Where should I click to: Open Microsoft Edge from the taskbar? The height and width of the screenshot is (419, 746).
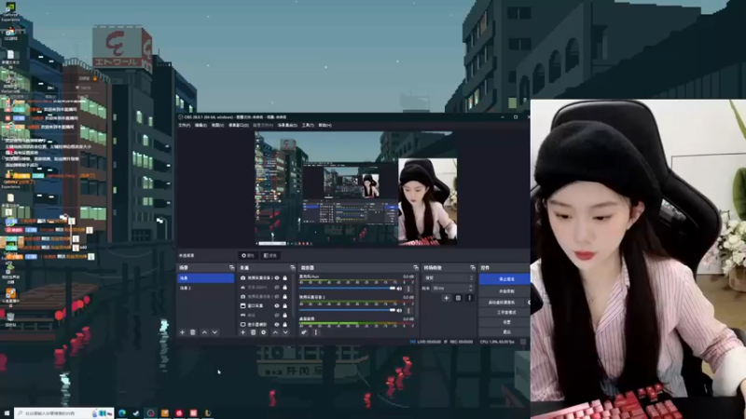(122, 412)
